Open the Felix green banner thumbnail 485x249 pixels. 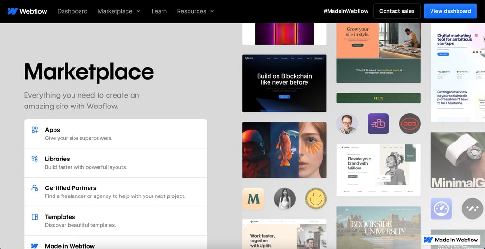(x=378, y=98)
